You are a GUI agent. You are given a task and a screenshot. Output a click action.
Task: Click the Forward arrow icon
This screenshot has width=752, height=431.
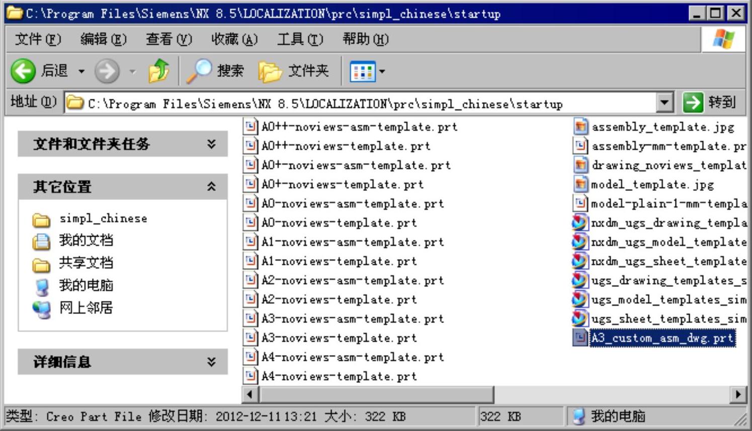coord(107,71)
